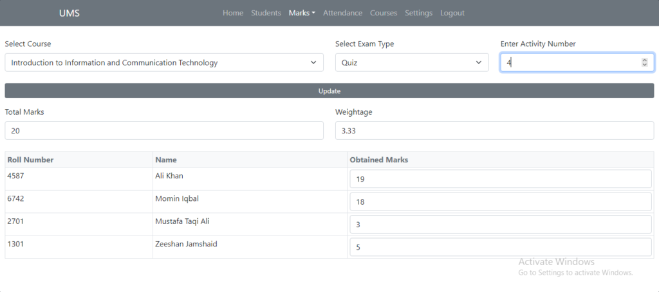This screenshot has width=659, height=292.
Task: Click the Select Course label
Action: [28, 44]
